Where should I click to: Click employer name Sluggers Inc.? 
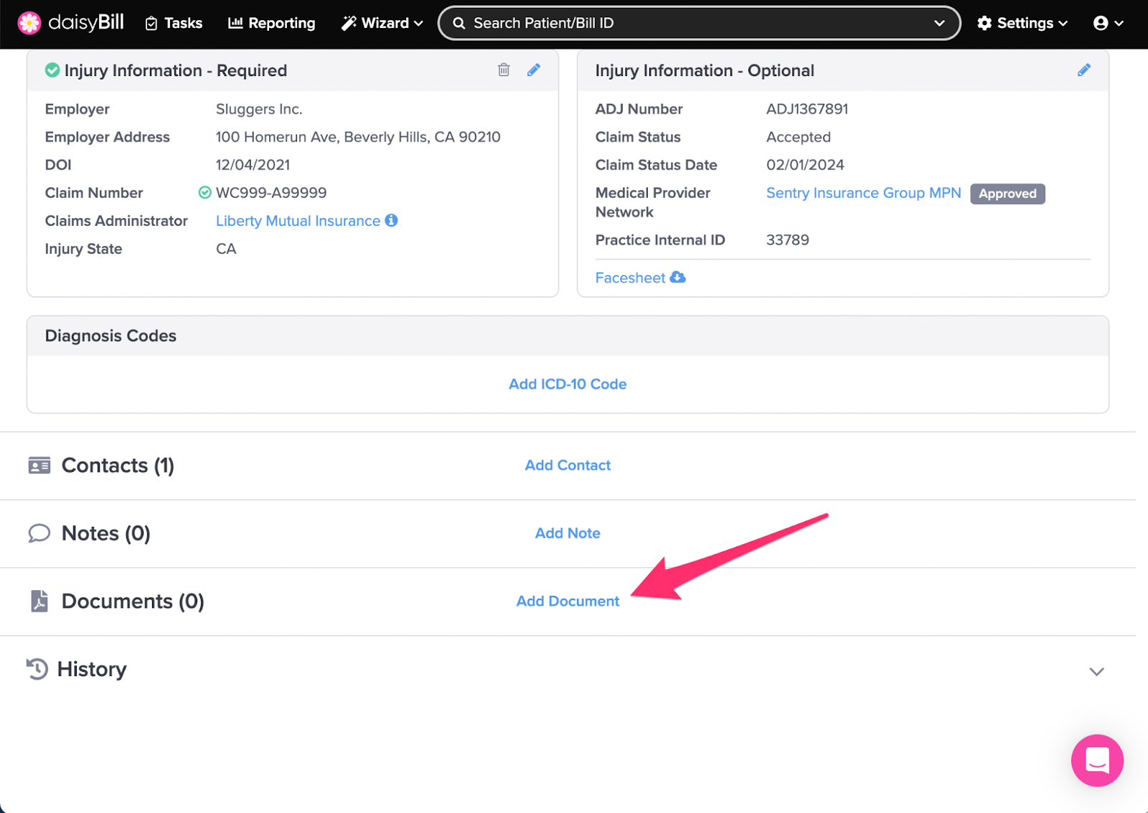coord(259,109)
